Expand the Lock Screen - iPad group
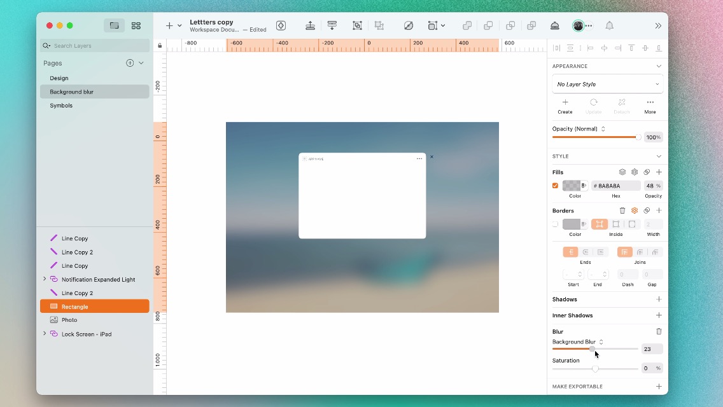723x407 pixels. pyautogui.click(x=45, y=334)
